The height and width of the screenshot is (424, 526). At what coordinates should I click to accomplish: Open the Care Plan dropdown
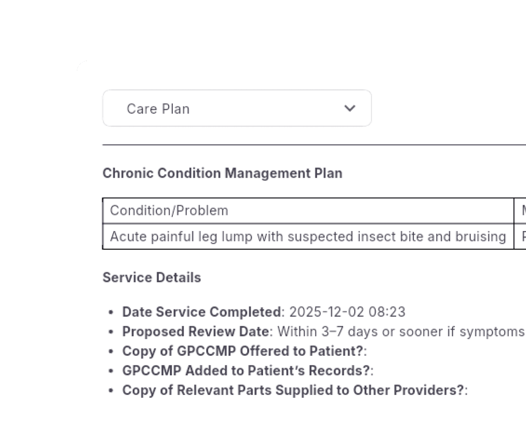237,108
